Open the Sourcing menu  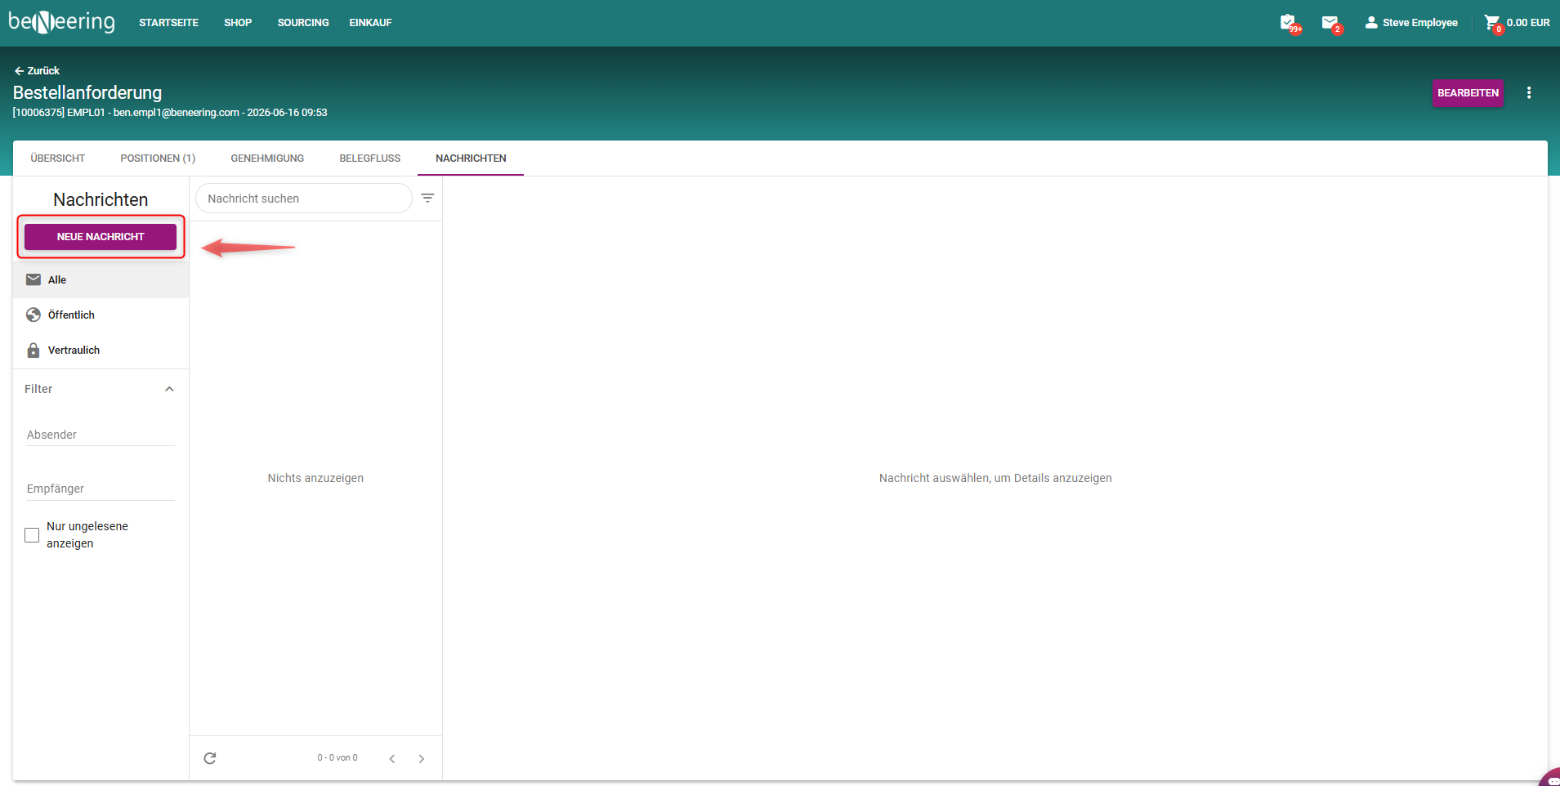point(303,23)
